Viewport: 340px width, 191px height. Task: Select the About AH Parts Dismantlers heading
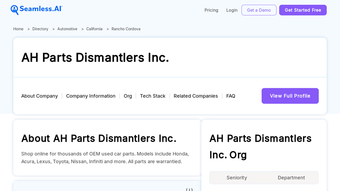[x=99, y=138]
